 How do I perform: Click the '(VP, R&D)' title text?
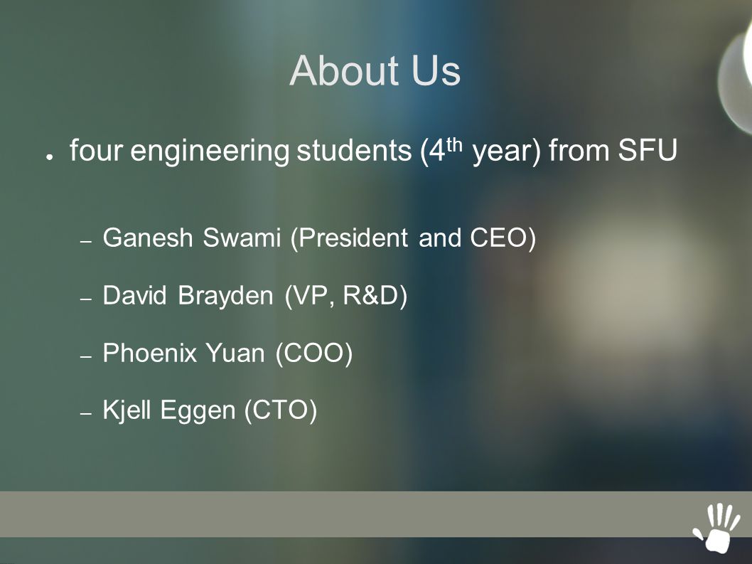345,296
